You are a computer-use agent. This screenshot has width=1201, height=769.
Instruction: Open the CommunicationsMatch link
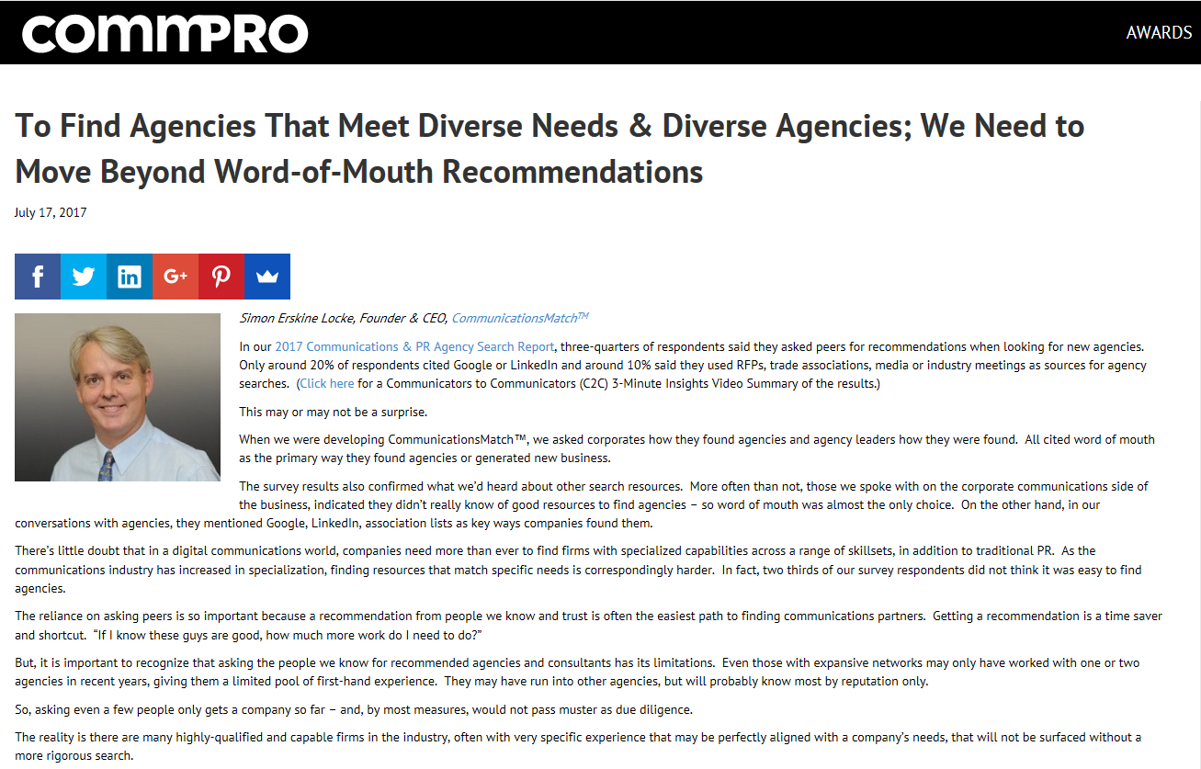[519, 318]
